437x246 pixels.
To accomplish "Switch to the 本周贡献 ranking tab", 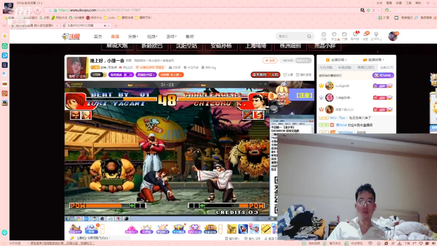I will tap(345, 67).
